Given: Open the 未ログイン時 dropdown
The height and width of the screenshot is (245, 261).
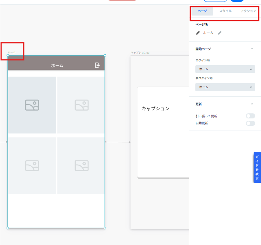Looking at the screenshot, I should coord(225,87).
